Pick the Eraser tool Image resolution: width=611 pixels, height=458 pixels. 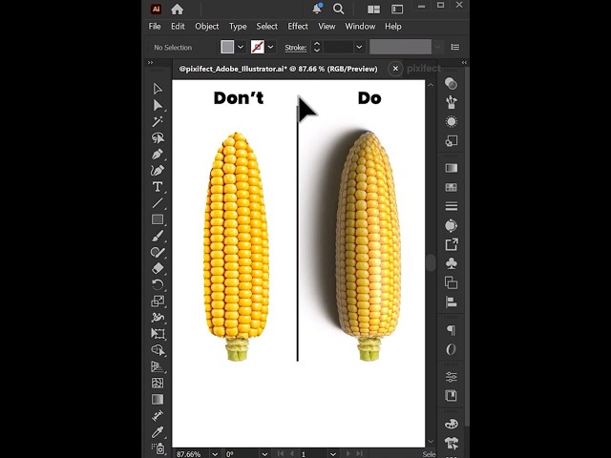pos(158,268)
